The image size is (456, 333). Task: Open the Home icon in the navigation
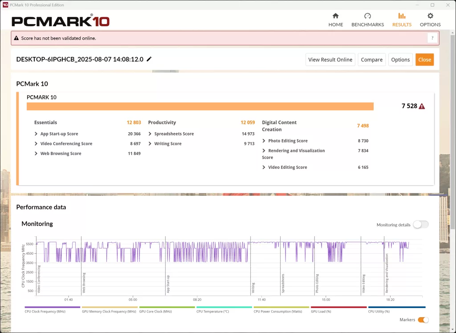pyautogui.click(x=336, y=16)
